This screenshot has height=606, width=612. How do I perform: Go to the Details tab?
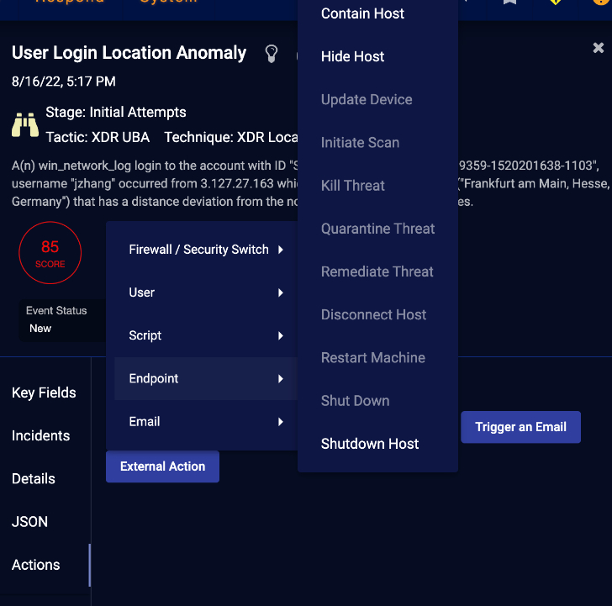click(x=34, y=479)
